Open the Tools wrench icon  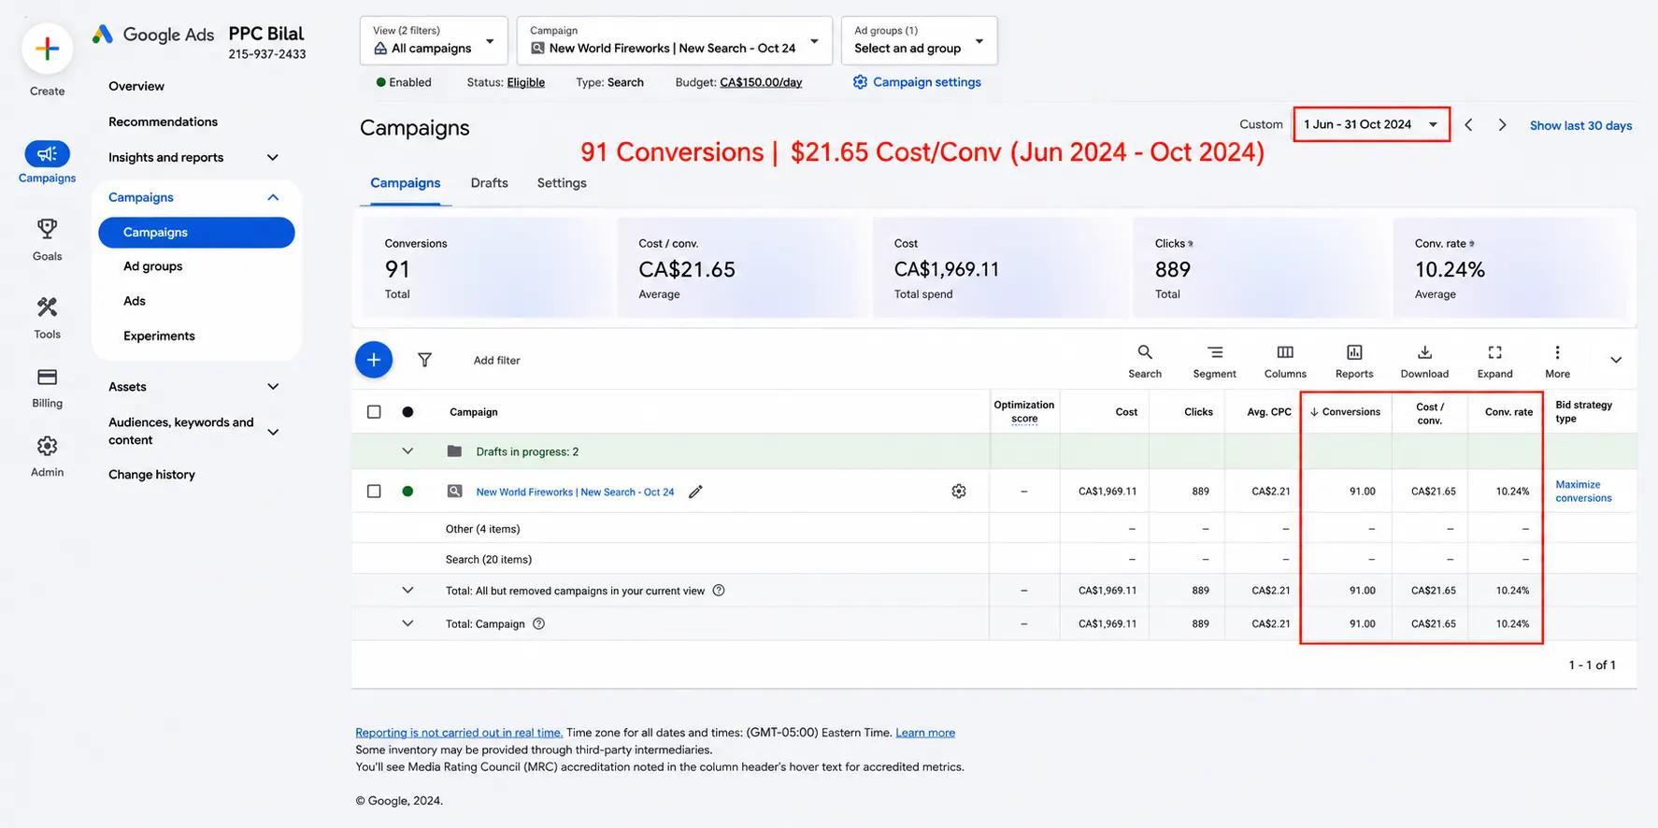tap(47, 307)
